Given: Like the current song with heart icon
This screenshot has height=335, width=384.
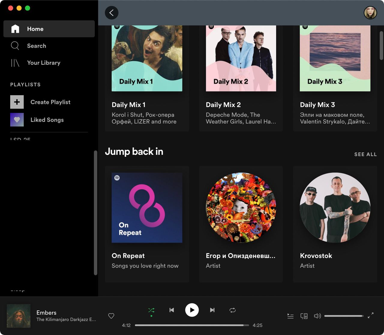Looking at the screenshot, I should (x=111, y=316).
